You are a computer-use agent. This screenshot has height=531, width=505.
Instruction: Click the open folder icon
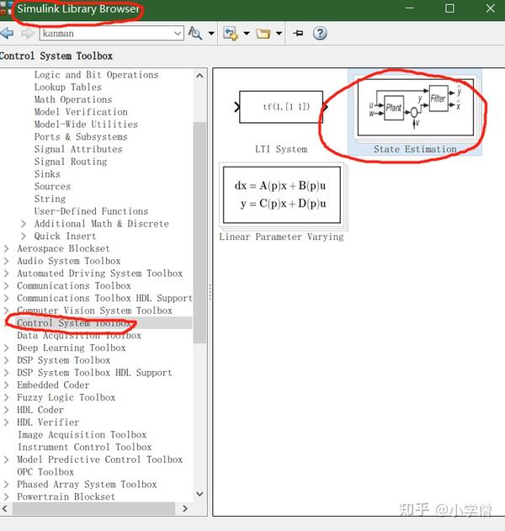pos(263,33)
